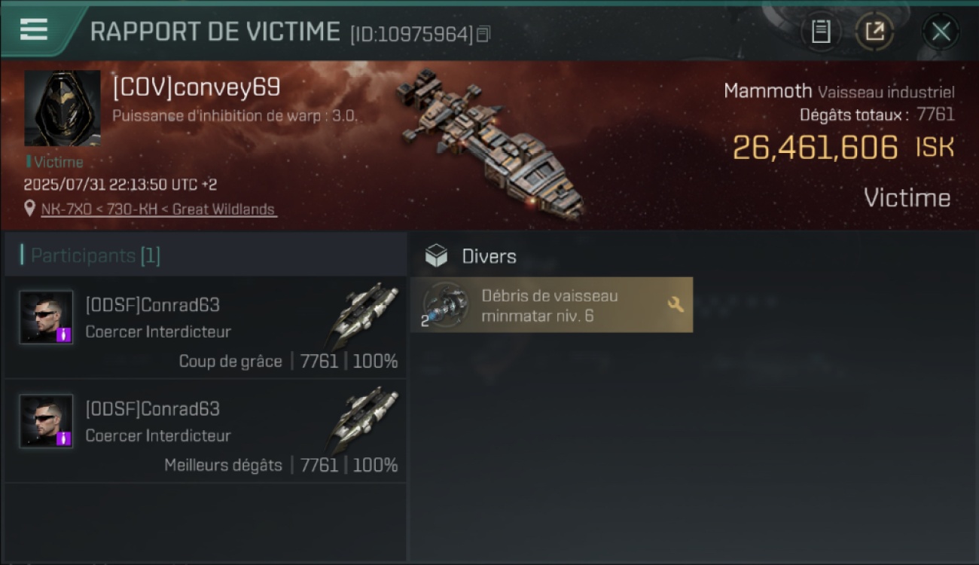The image size is (979, 565).
Task: Click the Divers cube icon
Action: pos(436,256)
